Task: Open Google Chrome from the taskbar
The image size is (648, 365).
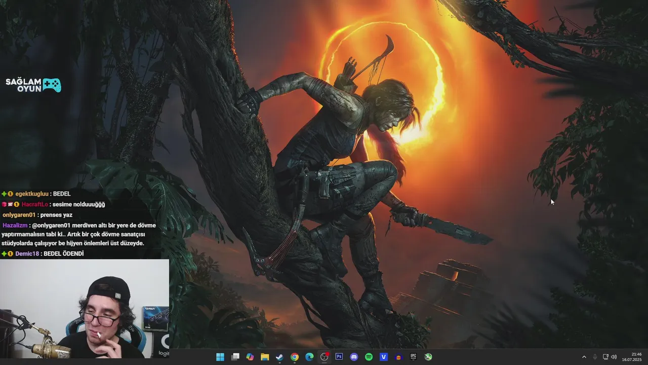Action: [295, 357]
